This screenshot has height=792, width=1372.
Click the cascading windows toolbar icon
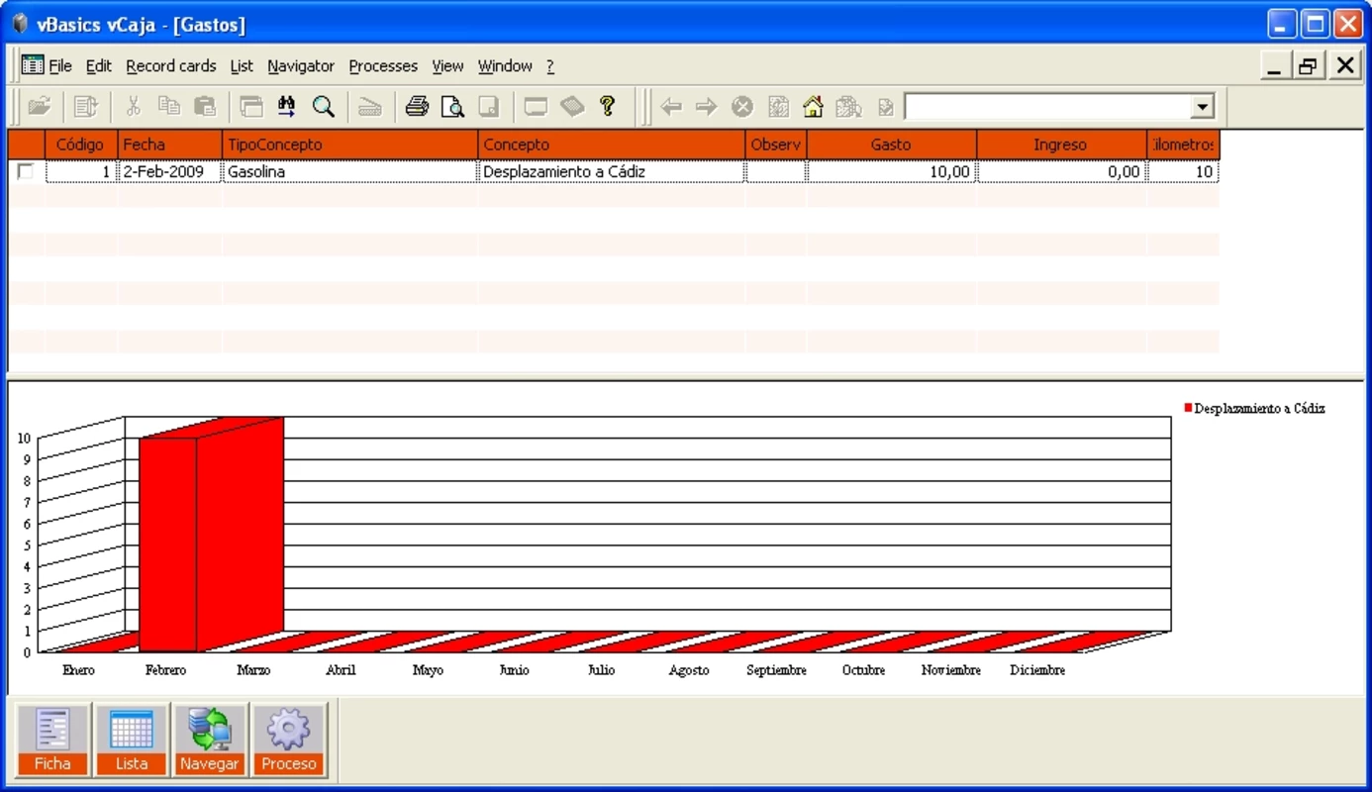pos(251,106)
